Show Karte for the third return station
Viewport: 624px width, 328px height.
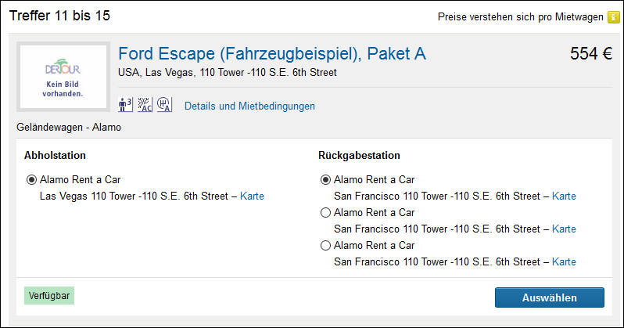coord(564,261)
